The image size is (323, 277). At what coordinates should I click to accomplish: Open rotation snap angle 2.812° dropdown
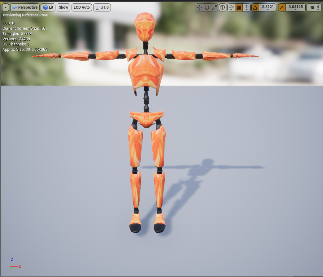click(268, 8)
